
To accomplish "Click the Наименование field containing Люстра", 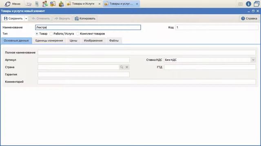I will pyautogui.click(x=88, y=27).
